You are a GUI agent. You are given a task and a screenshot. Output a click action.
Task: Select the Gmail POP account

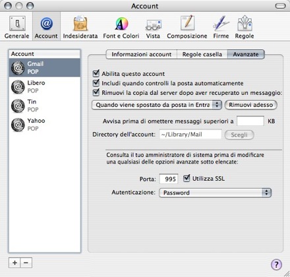coord(45,67)
